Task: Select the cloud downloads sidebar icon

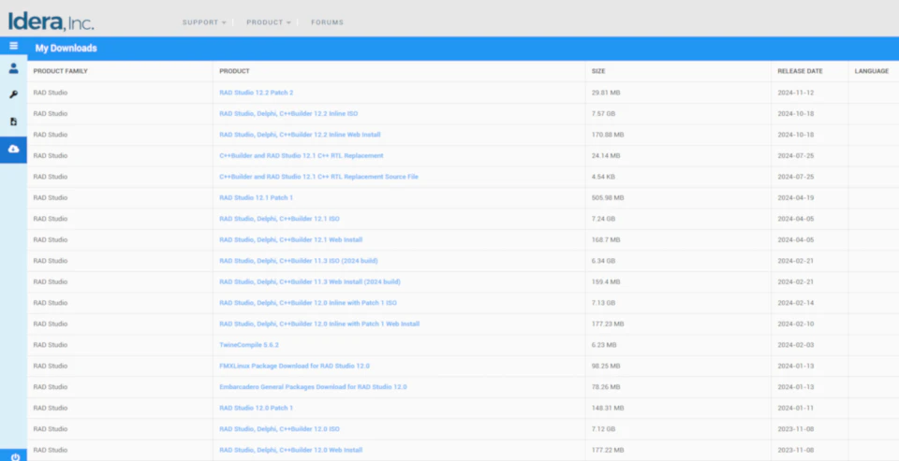Action: click(x=13, y=149)
